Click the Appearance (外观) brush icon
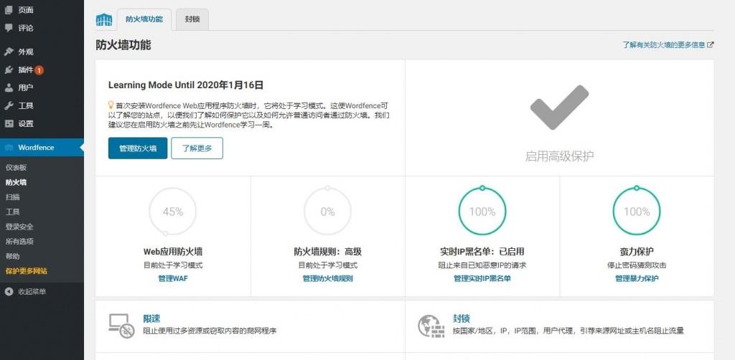735x360 pixels. [9, 52]
